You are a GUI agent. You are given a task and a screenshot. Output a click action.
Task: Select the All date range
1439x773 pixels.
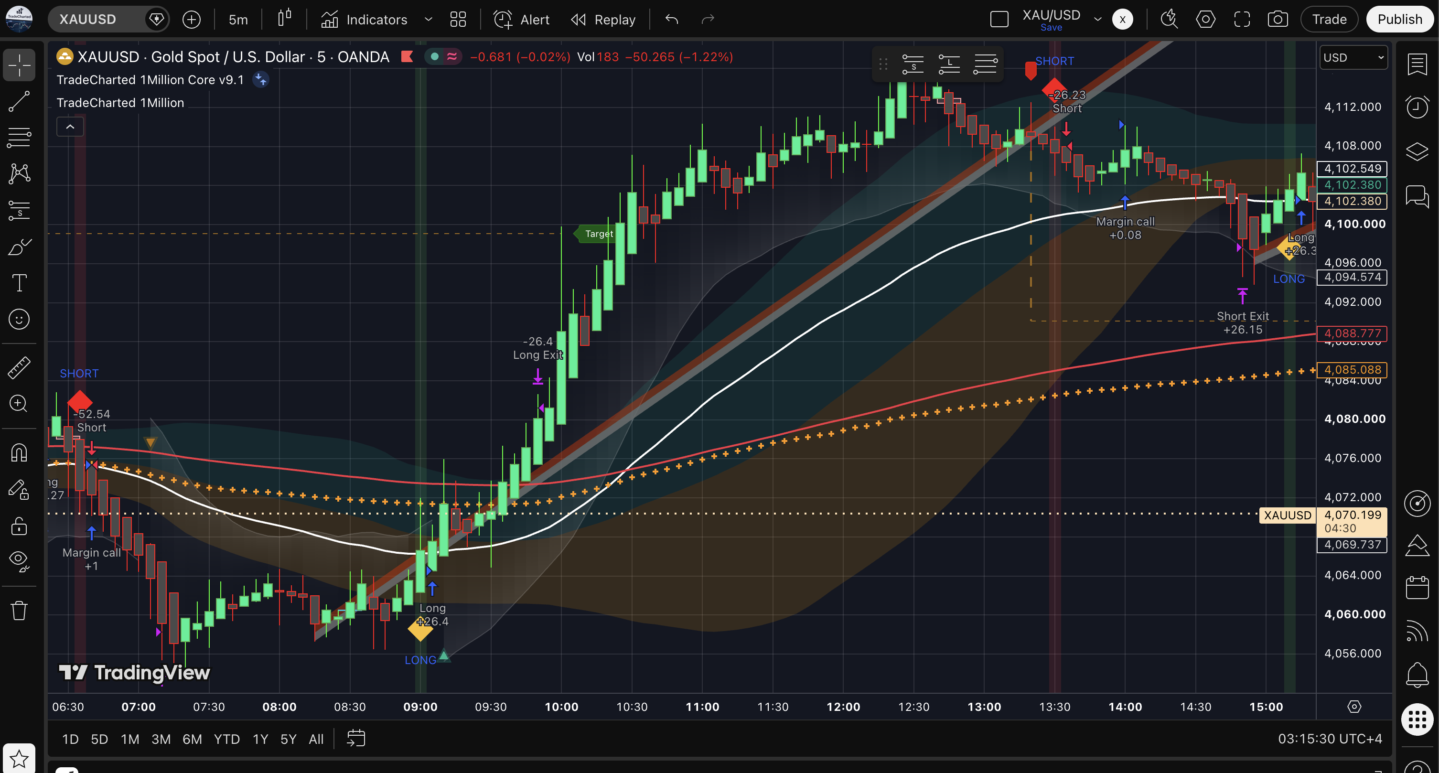[316, 739]
